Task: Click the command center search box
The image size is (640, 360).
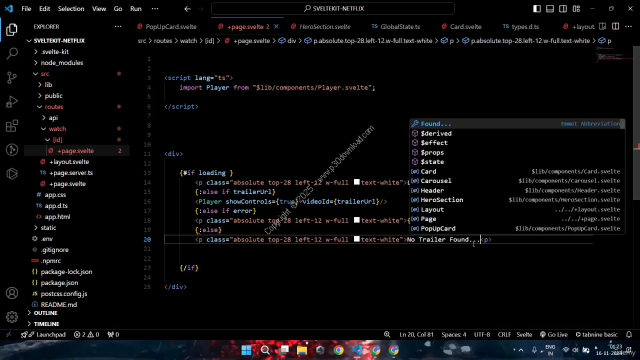Action: coord(333,8)
